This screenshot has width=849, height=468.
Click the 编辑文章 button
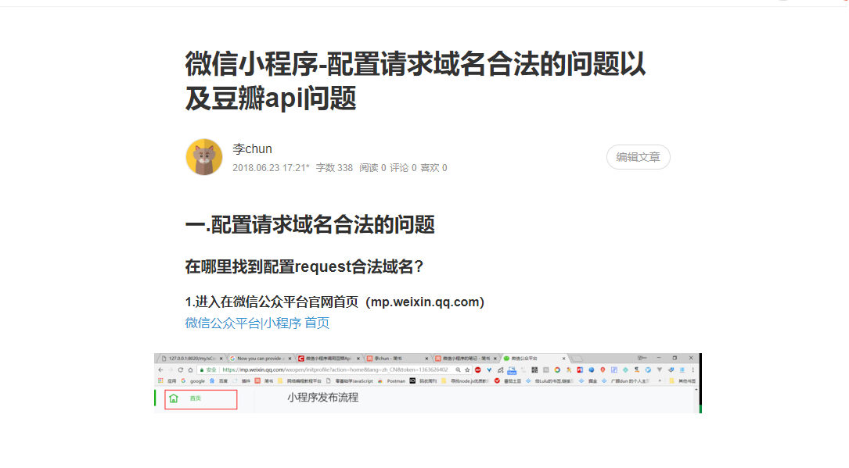point(638,157)
